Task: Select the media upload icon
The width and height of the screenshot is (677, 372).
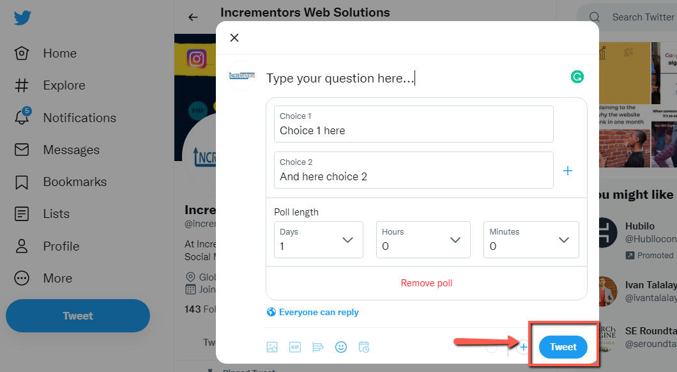Action: (x=272, y=346)
